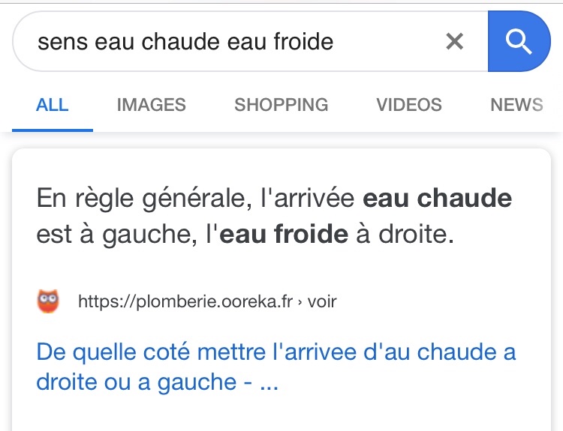Click the bold 'eau froide' in snippet
The image size is (563, 431).
tap(284, 234)
